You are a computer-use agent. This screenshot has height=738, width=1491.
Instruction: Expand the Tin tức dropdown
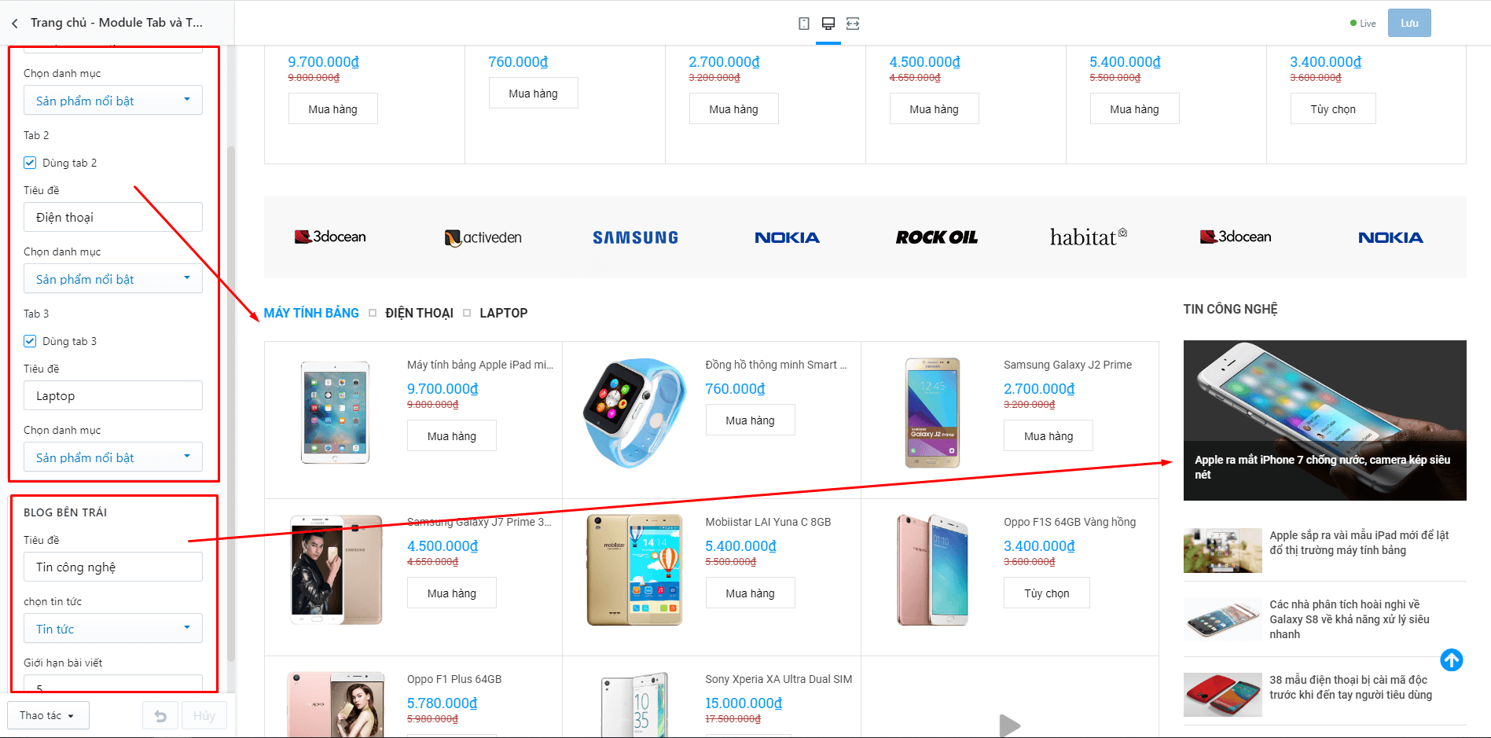113,629
